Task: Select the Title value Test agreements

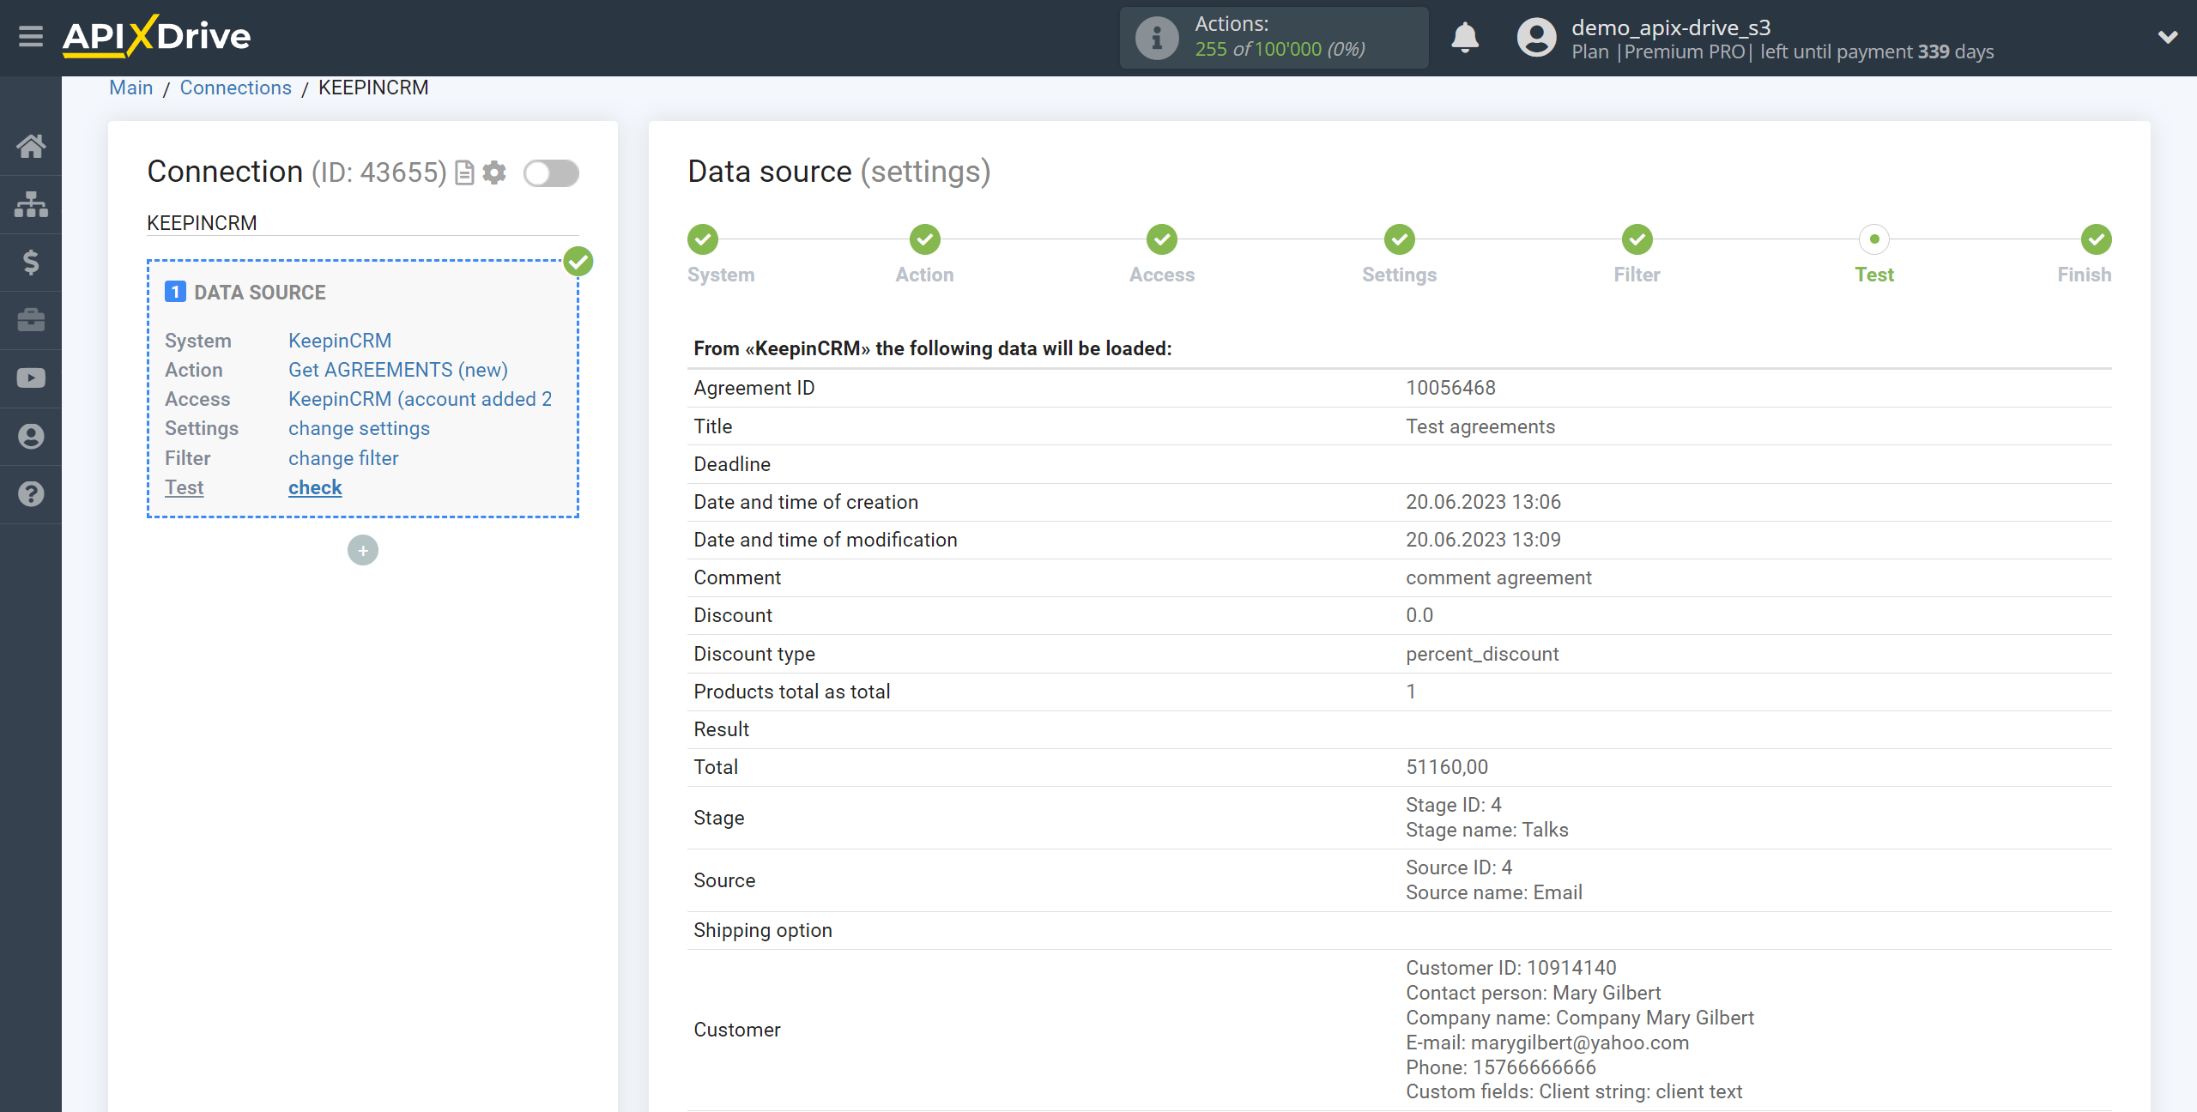Action: (x=1480, y=426)
